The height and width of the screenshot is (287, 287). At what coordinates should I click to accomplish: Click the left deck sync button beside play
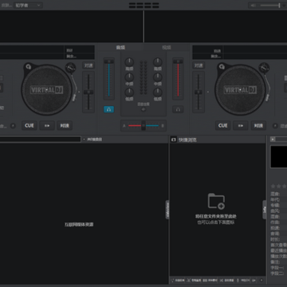click(65, 125)
